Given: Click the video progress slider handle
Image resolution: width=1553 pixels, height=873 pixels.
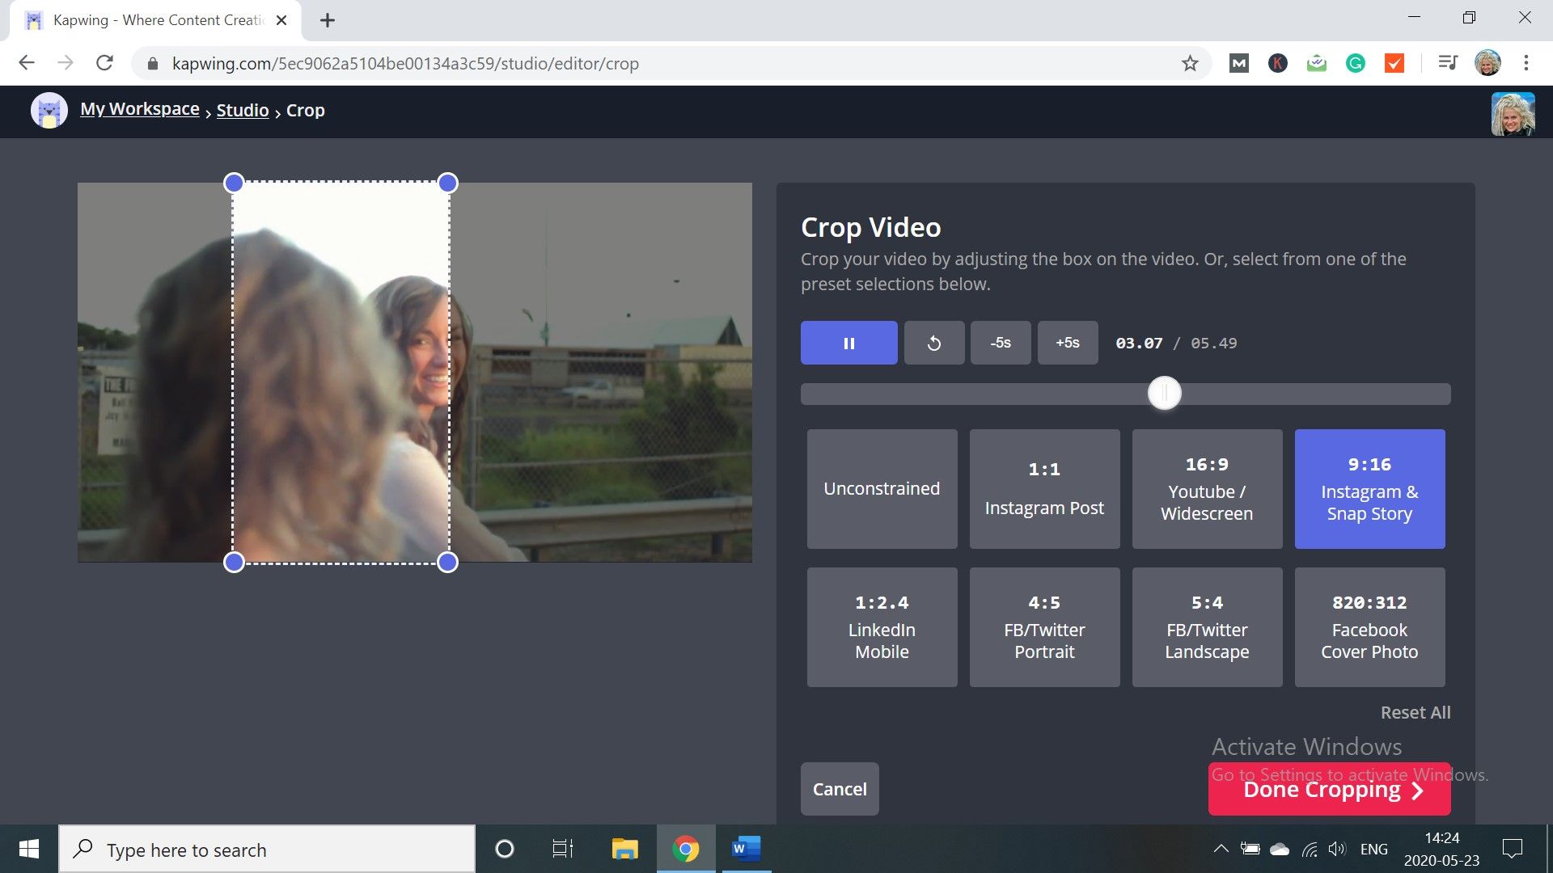Looking at the screenshot, I should [1164, 394].
